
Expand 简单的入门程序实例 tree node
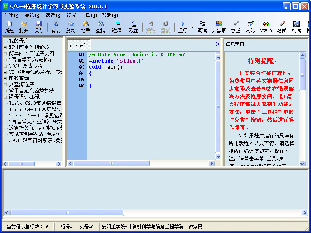(x=5, y=54)
